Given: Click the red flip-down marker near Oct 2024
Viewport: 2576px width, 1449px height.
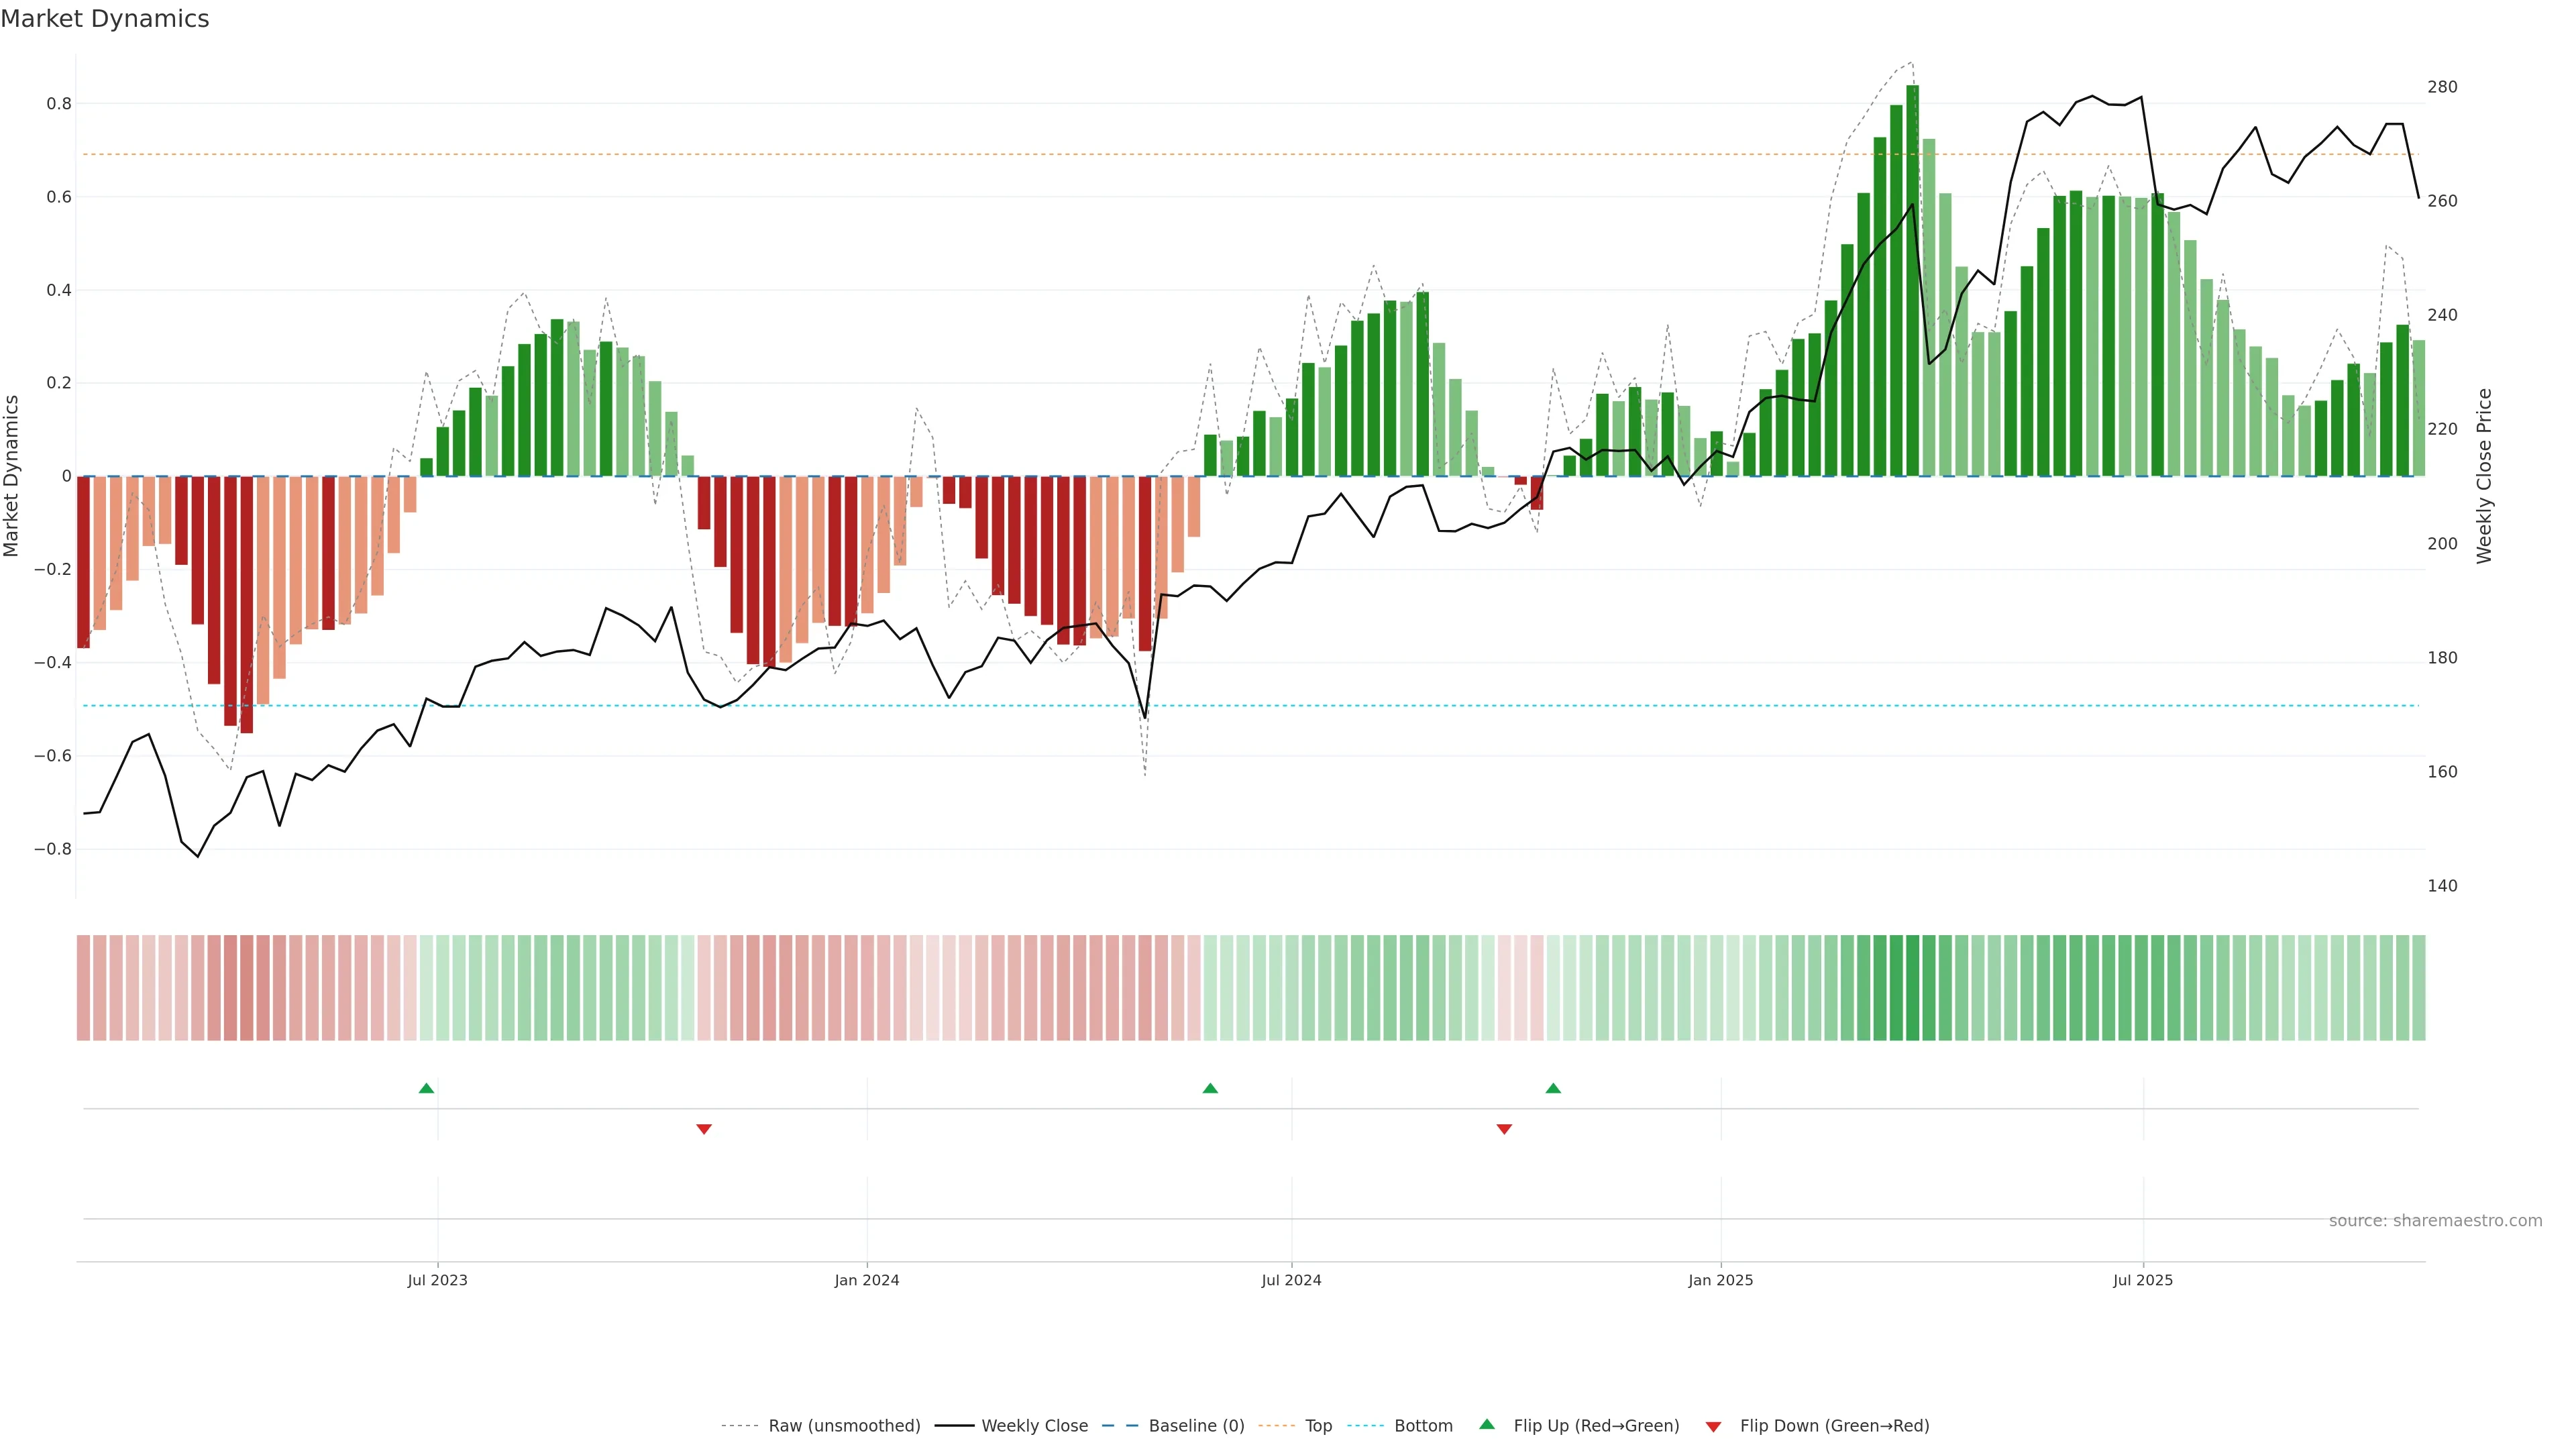Looking at the screenshot, I should pos(1504,1129).
